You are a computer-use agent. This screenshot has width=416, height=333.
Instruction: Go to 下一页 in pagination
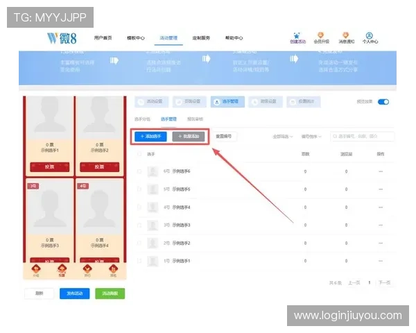point(384,283)
